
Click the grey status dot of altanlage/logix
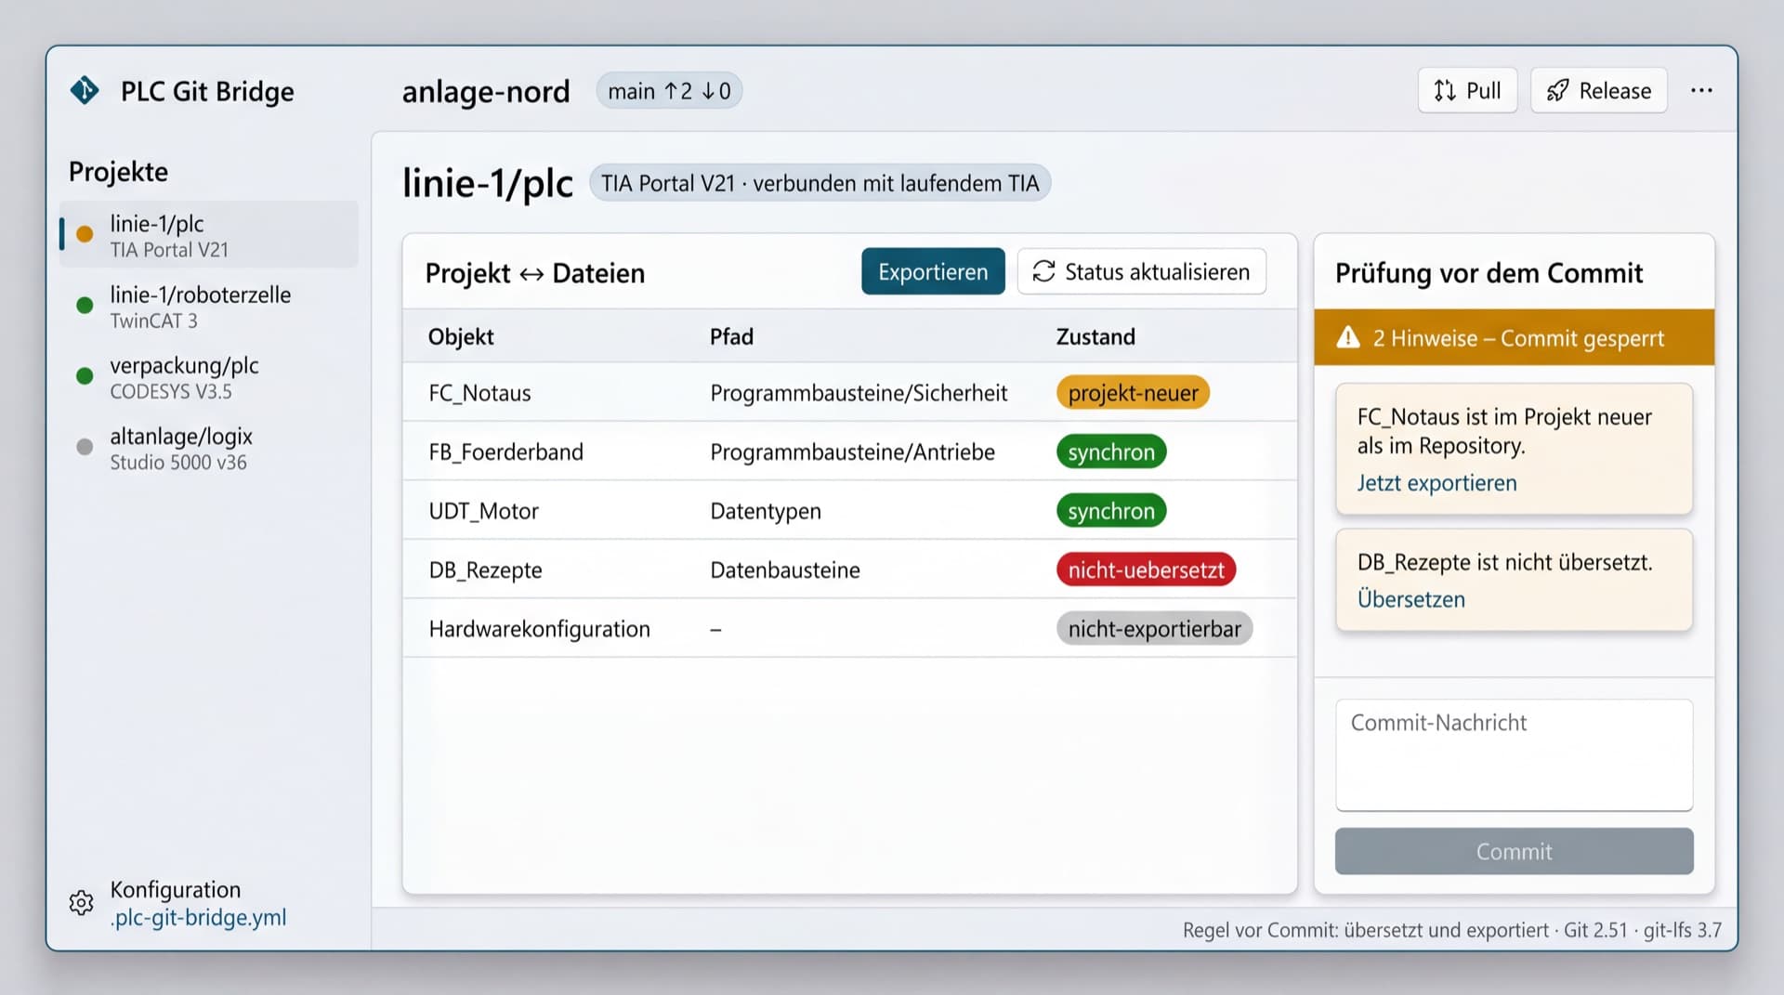point(85,447)
